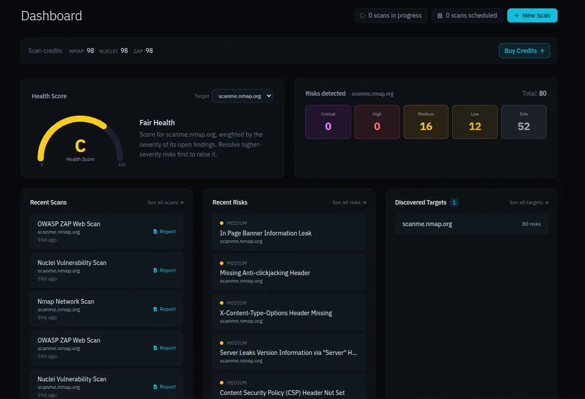
Task: Open the 0 scans scheduled indicator
Action: 467,15
